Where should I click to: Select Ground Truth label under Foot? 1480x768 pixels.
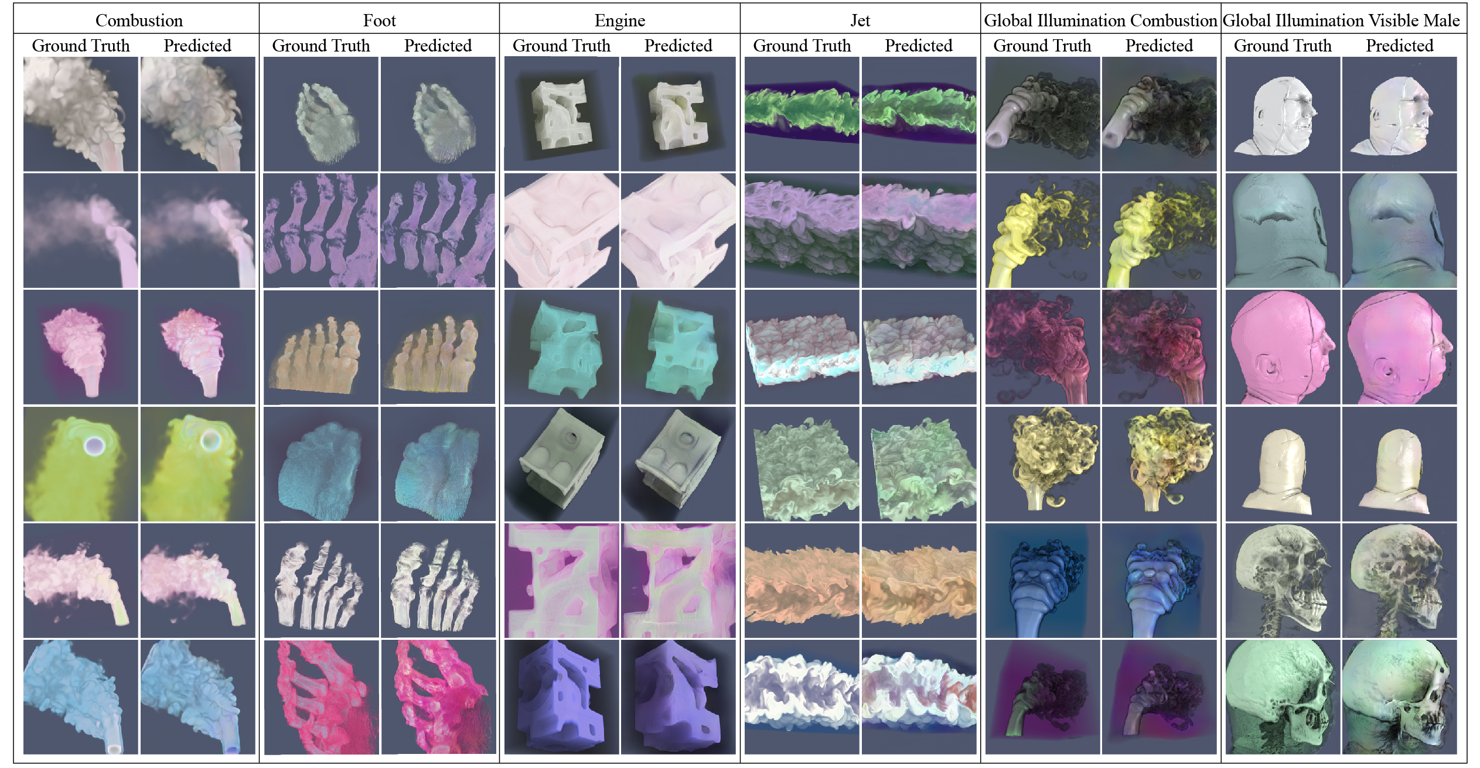click(321, 46)
